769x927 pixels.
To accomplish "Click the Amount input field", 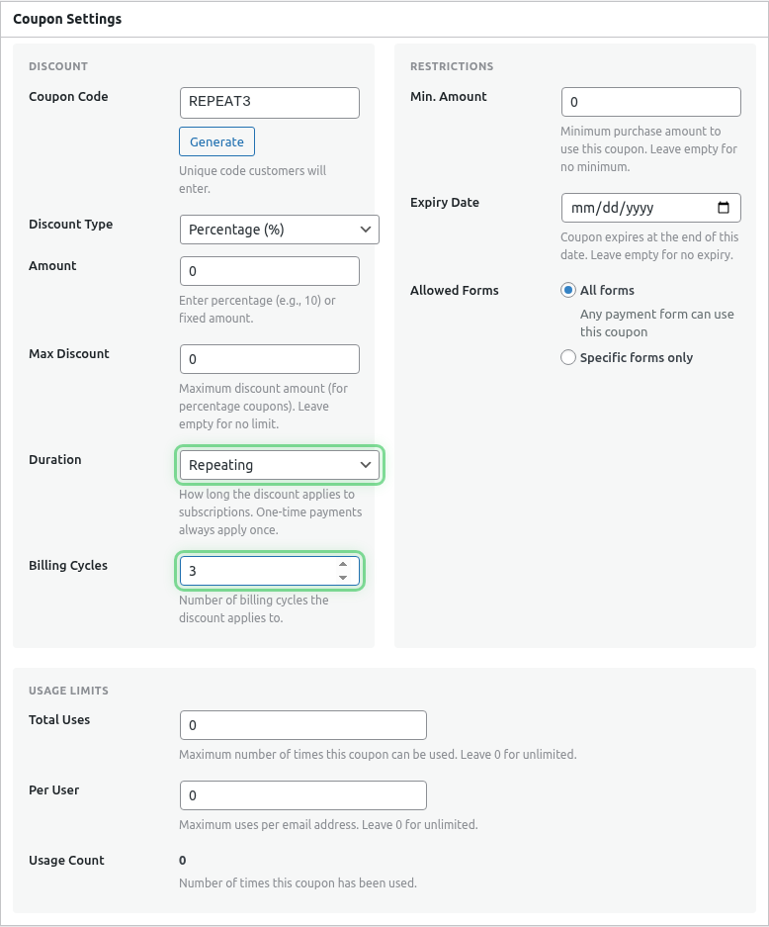I will coord(269,270).
